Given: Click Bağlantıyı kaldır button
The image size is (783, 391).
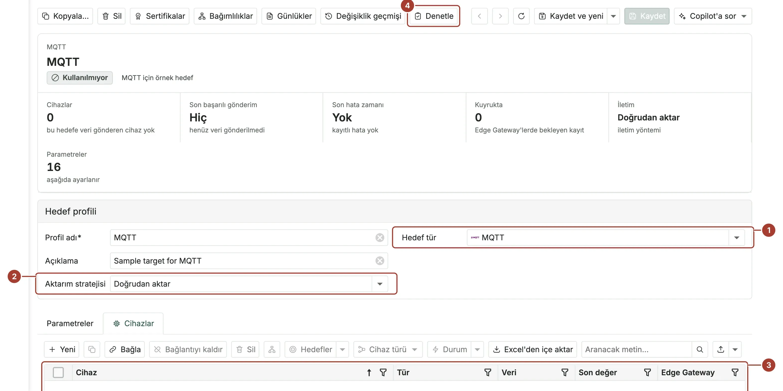Looking at the screenshot, I should [188, 349].
